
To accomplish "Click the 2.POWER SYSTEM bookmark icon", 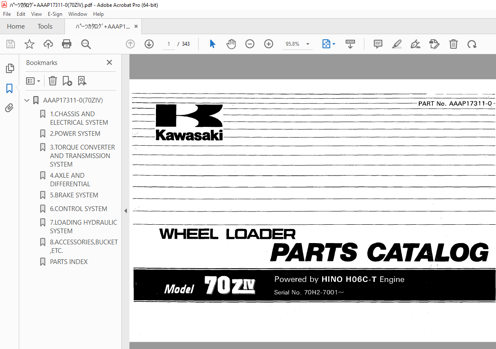I will click(x=43, y=134).
